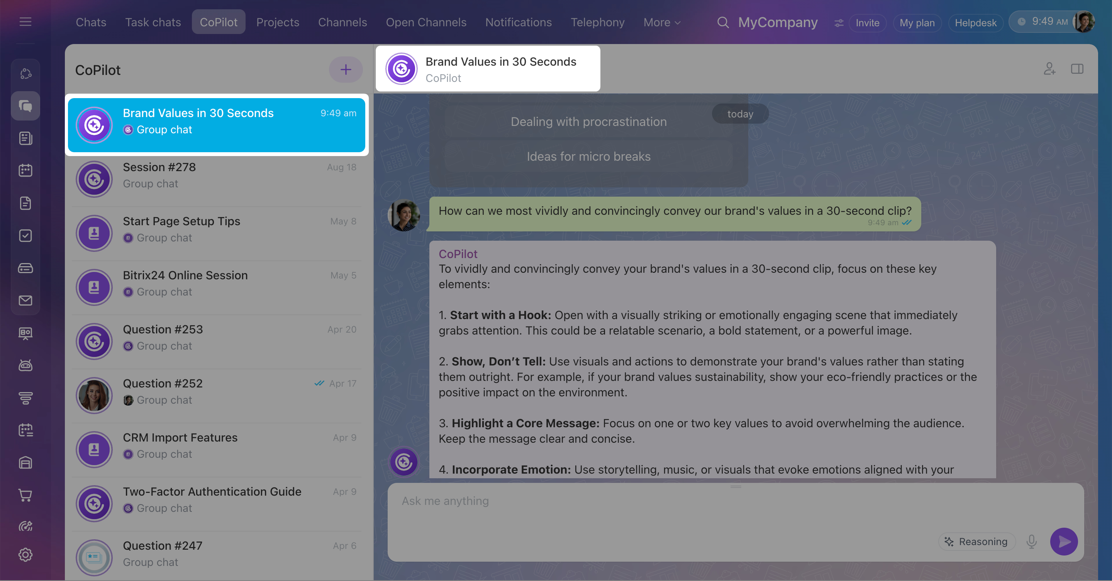This screenshot has height=581, width=1112.
Task: Open the Question #252 chat
Action: tap(216, 395)
